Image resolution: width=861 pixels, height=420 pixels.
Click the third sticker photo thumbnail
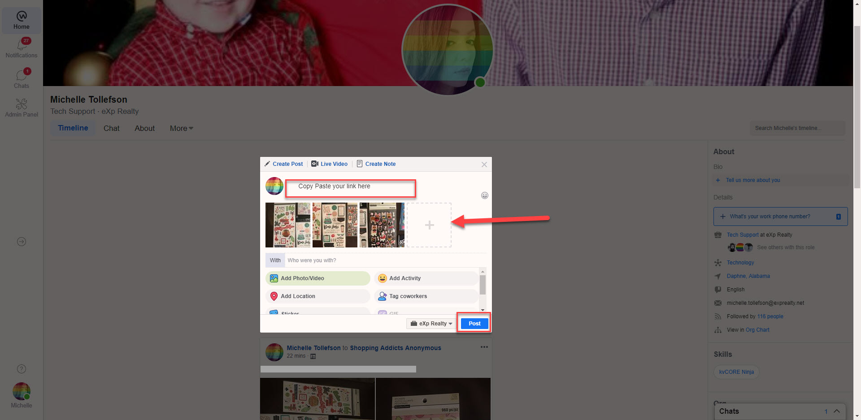click(382, 225)
